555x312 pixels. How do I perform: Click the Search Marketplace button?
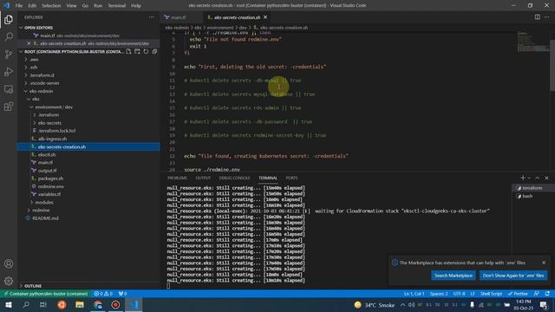point(453,276)
